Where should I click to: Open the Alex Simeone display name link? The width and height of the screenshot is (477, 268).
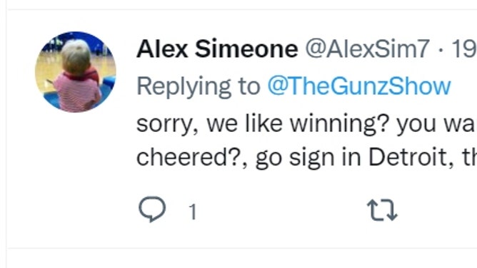tap(217, 48)
